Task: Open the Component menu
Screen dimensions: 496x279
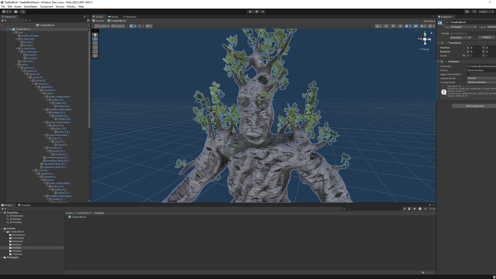Action: tap(46, 7)
